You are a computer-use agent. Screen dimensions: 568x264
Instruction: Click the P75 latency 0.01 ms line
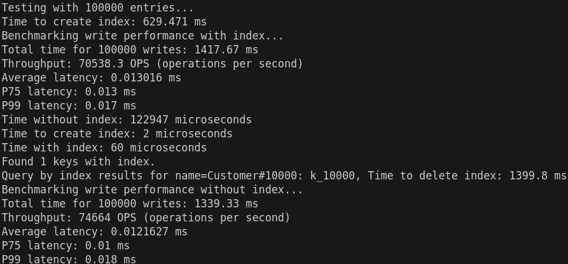point(66,246)
